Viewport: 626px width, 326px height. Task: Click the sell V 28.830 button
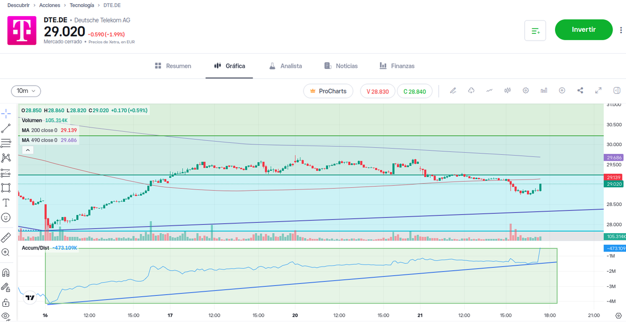[378, 91]
